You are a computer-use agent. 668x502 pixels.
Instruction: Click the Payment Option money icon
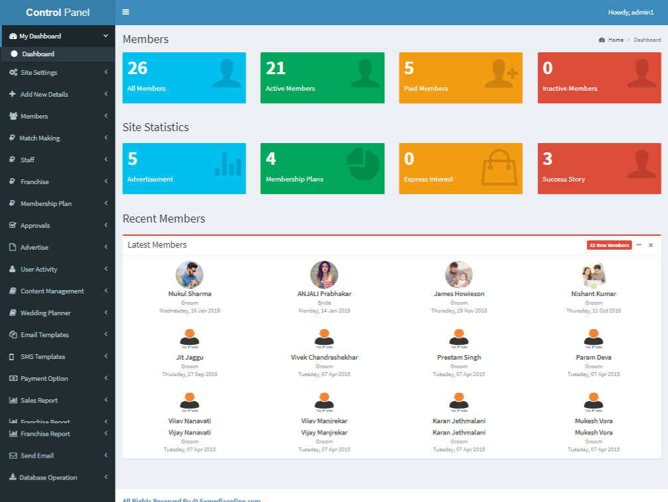(x=13, y=378)
